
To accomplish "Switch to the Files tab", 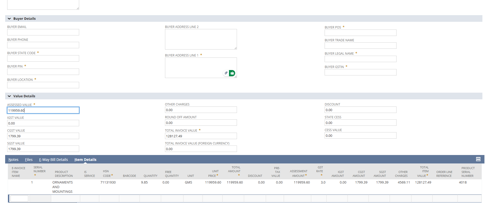I will [x=29, y=160].
